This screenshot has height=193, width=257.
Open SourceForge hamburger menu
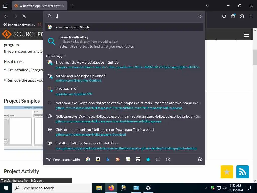pyautogui.click(x=246, y=35)
